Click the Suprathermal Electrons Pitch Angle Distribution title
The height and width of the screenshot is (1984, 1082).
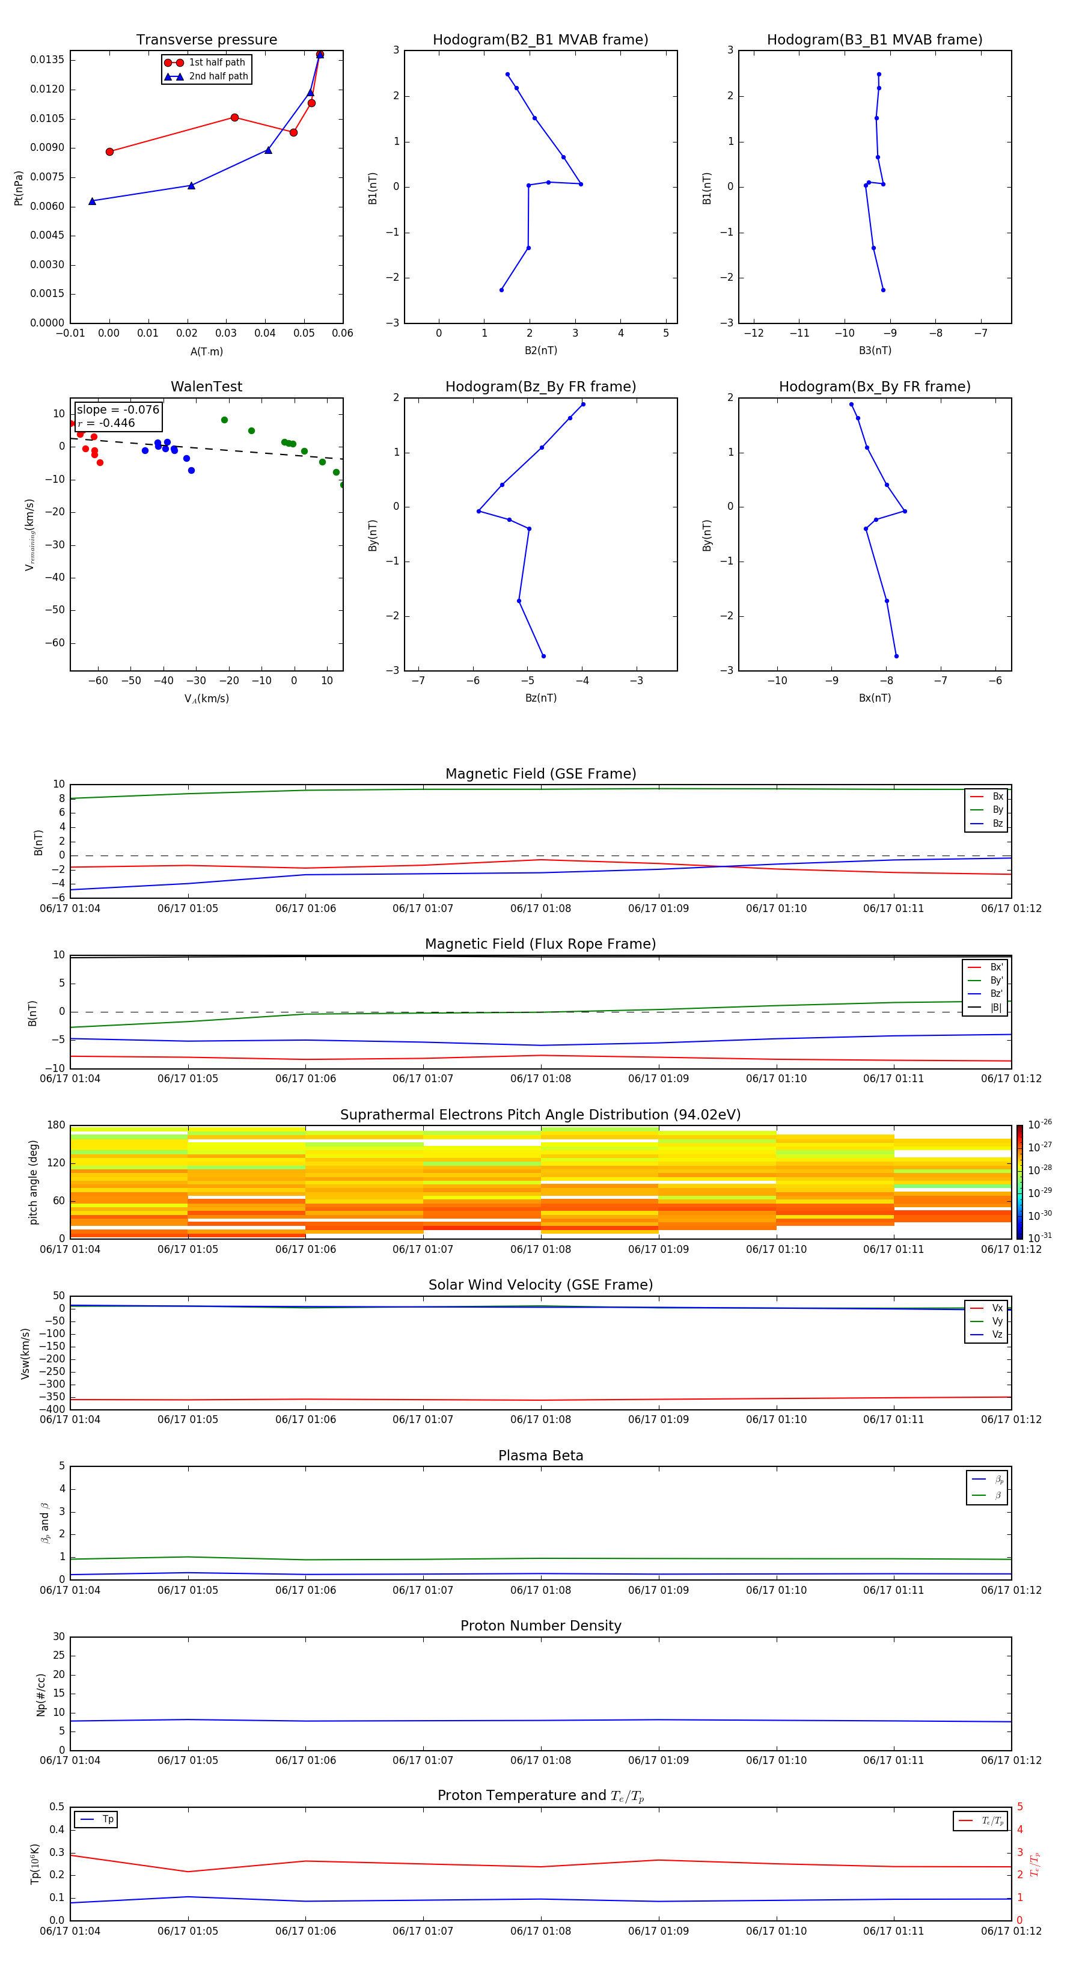(x=540, y=1115)
